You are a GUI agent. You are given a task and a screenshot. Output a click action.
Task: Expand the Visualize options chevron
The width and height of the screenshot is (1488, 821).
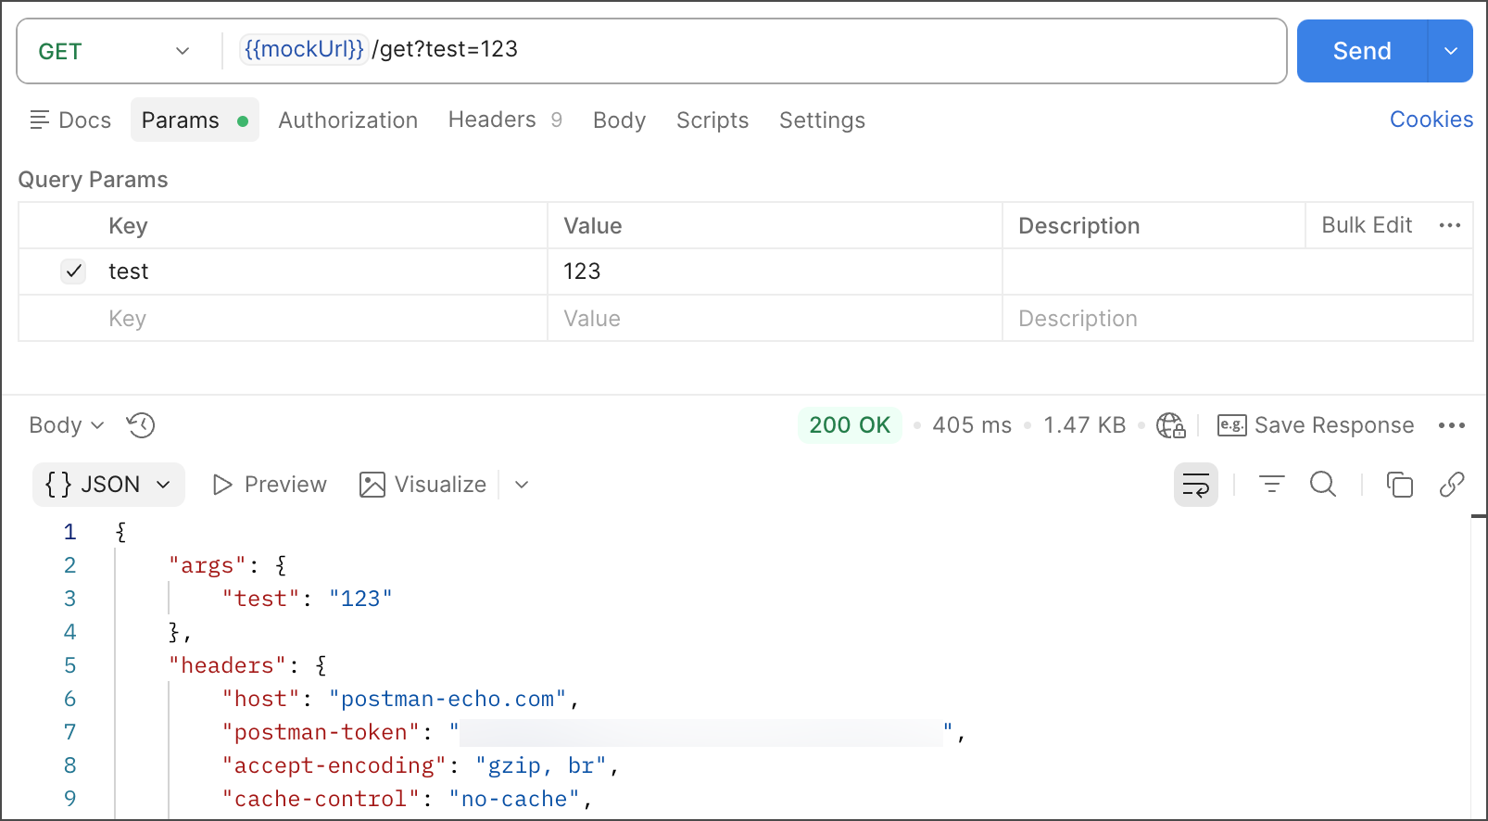pyautogui.click(x=522, y=485)
